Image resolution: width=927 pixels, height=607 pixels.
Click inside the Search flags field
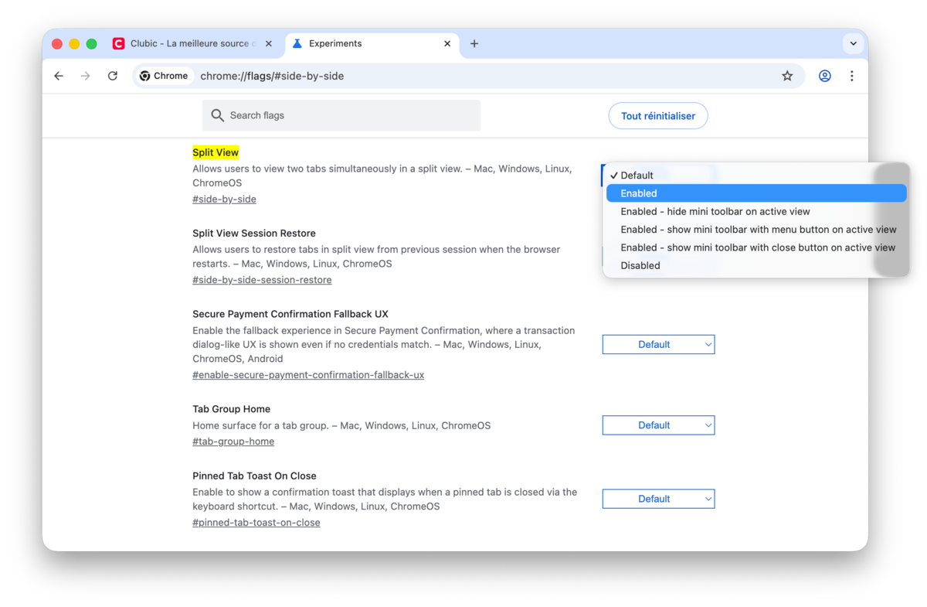tap(340, 114)
